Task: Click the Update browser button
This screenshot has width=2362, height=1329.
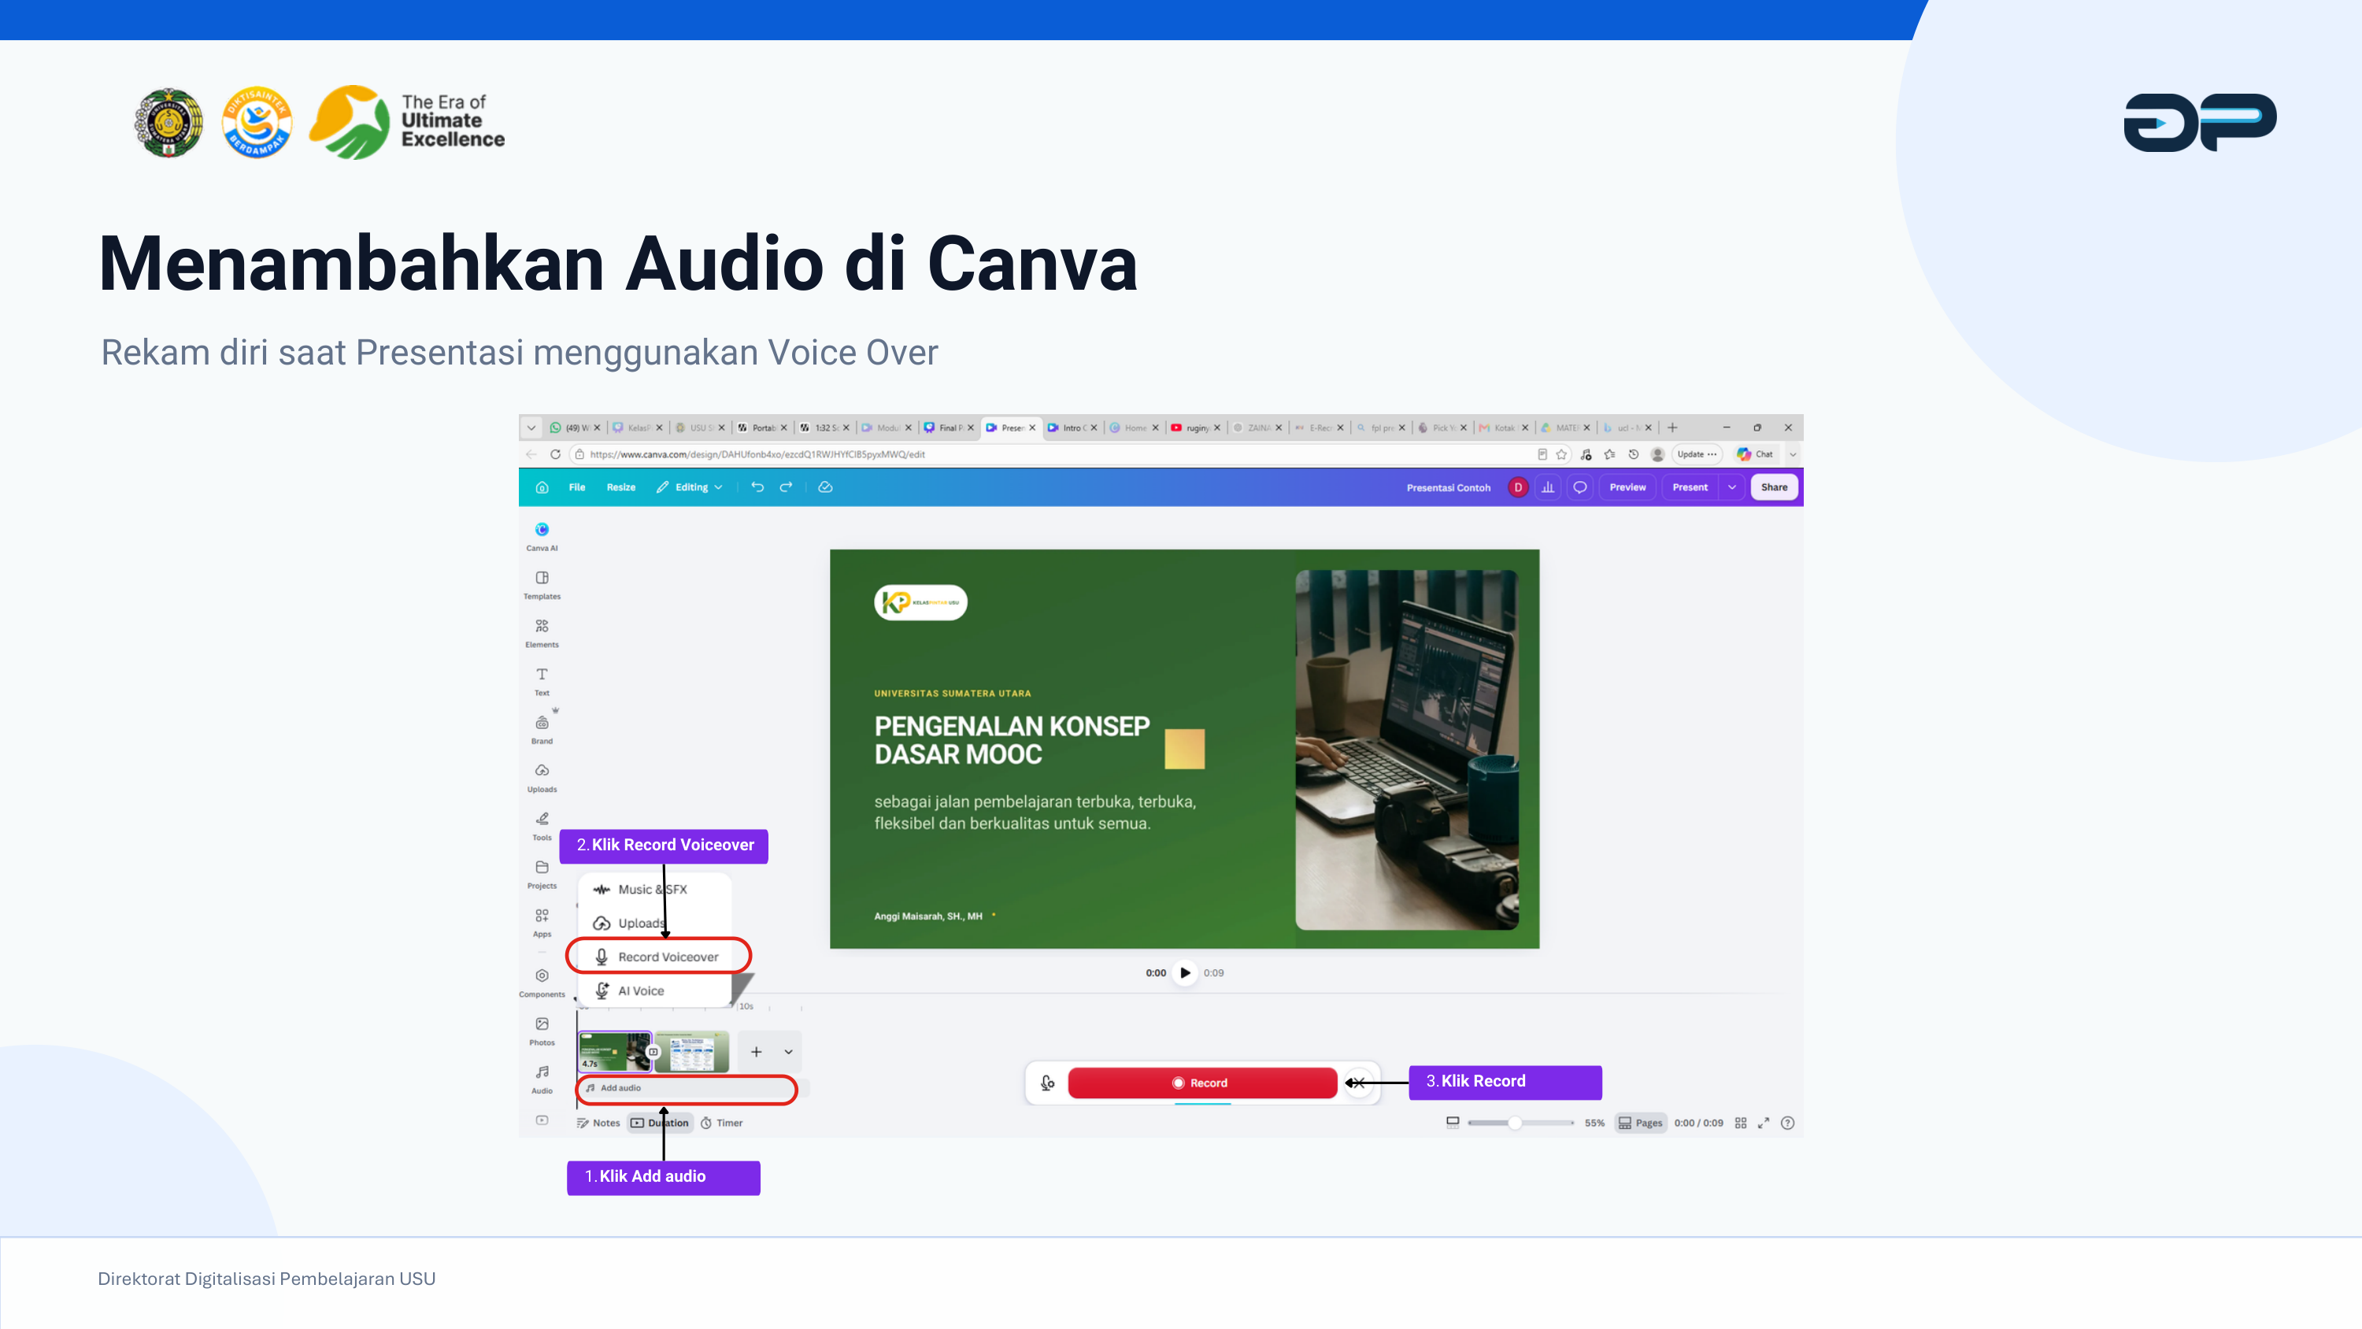Action: [1697, 454]
